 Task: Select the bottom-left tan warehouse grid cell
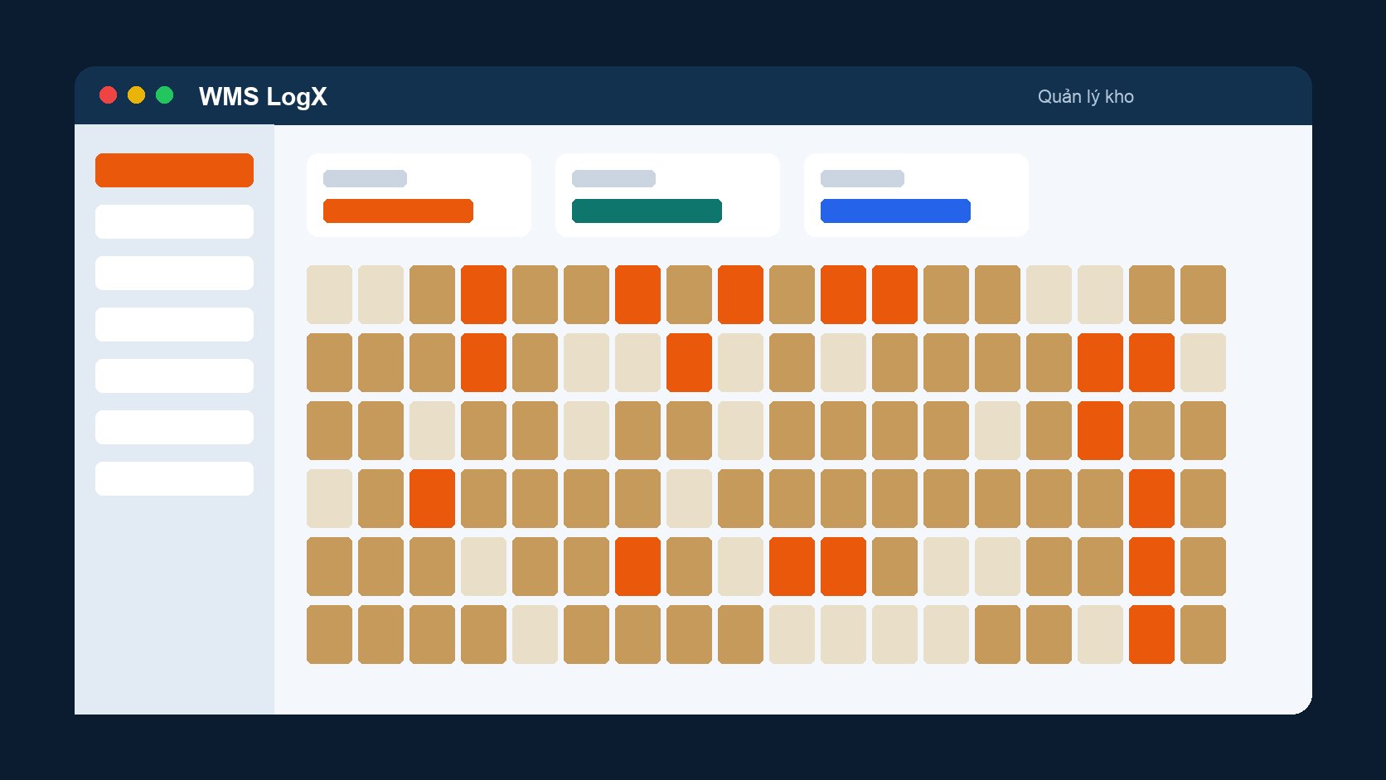[x=329, y=634]
